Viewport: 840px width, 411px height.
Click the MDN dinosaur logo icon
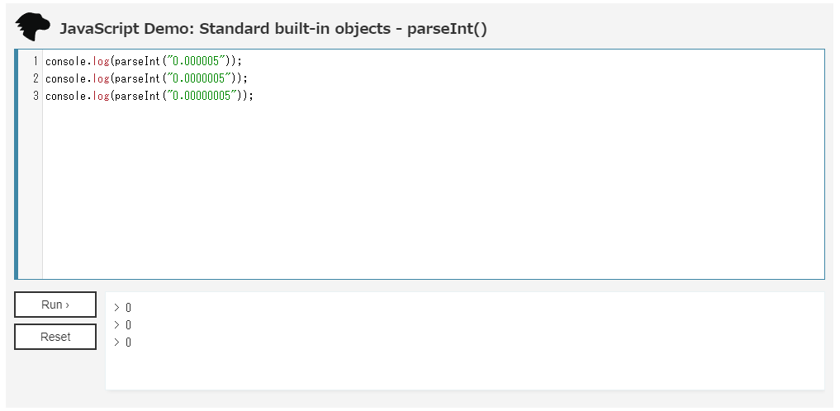33,27
